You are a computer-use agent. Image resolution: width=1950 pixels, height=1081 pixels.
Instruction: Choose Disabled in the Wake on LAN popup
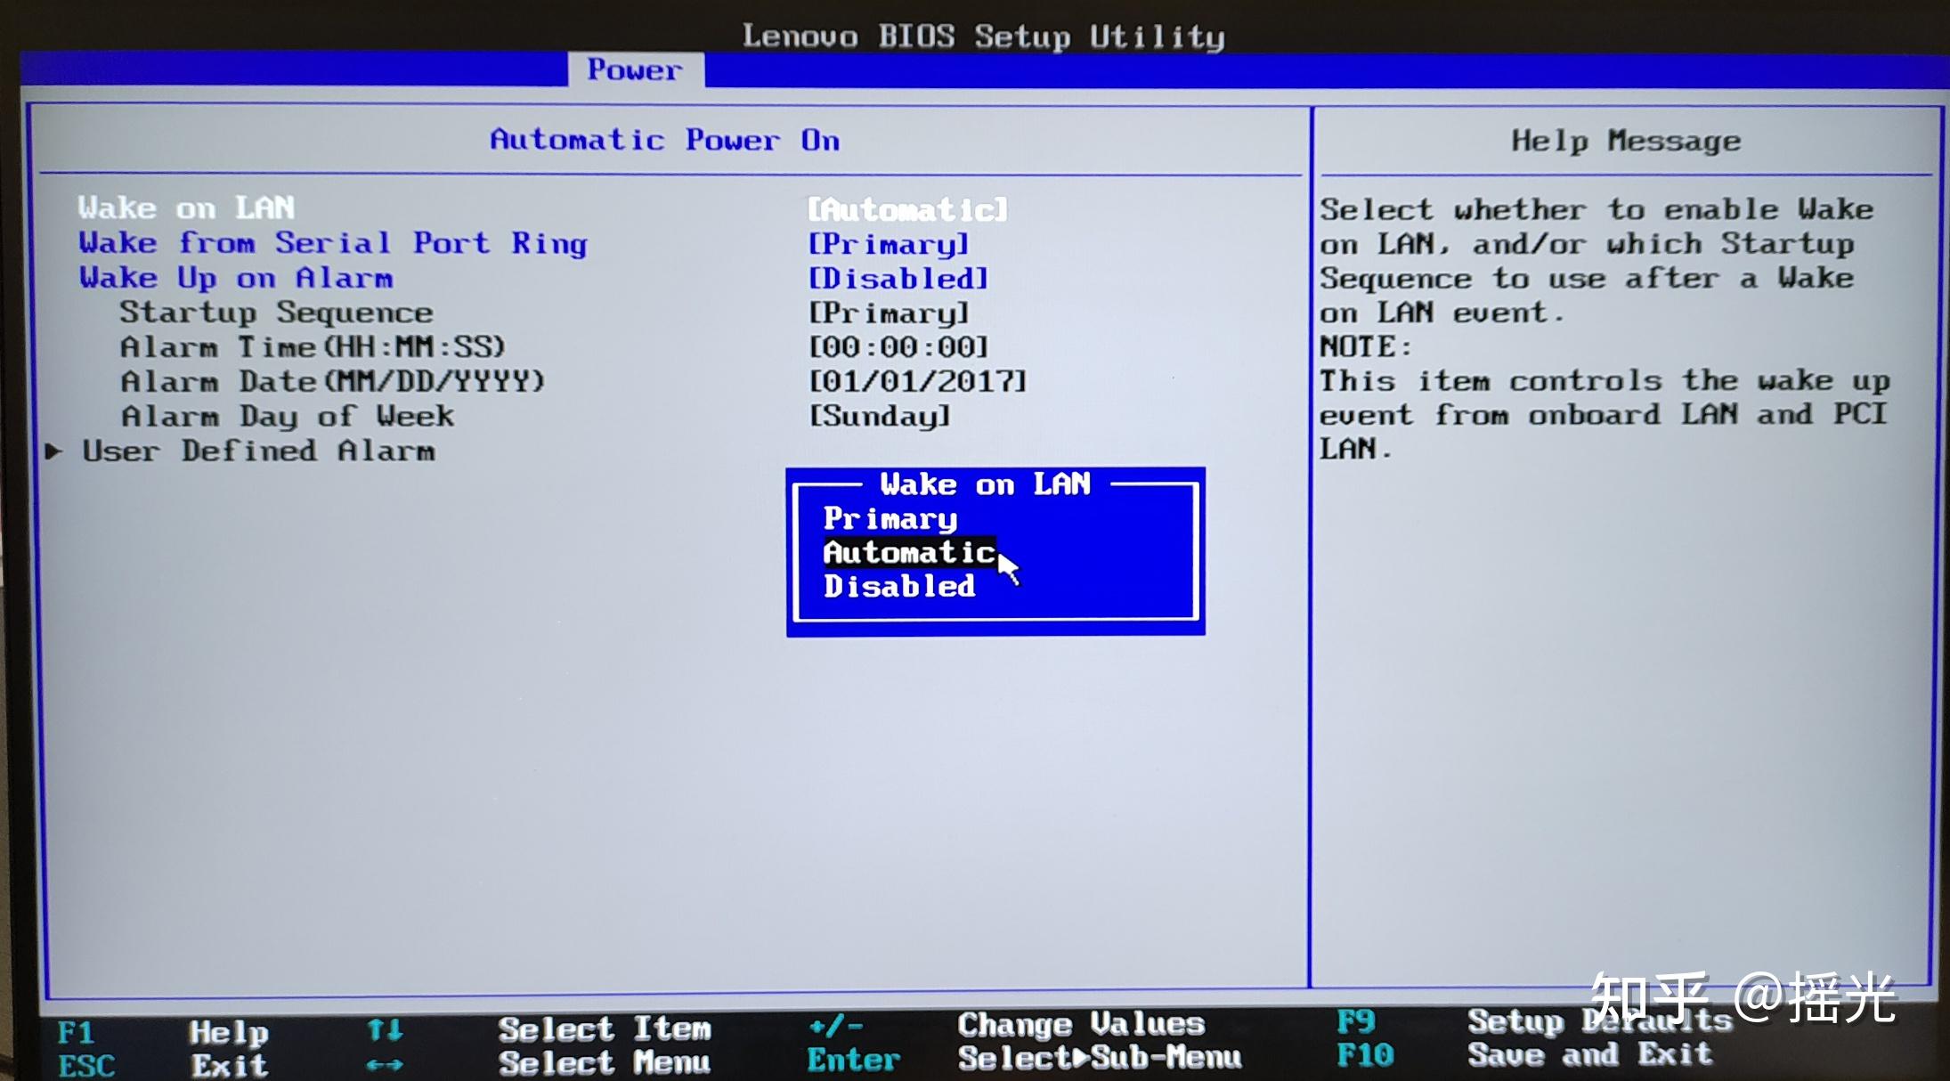(x=898, y=585)
